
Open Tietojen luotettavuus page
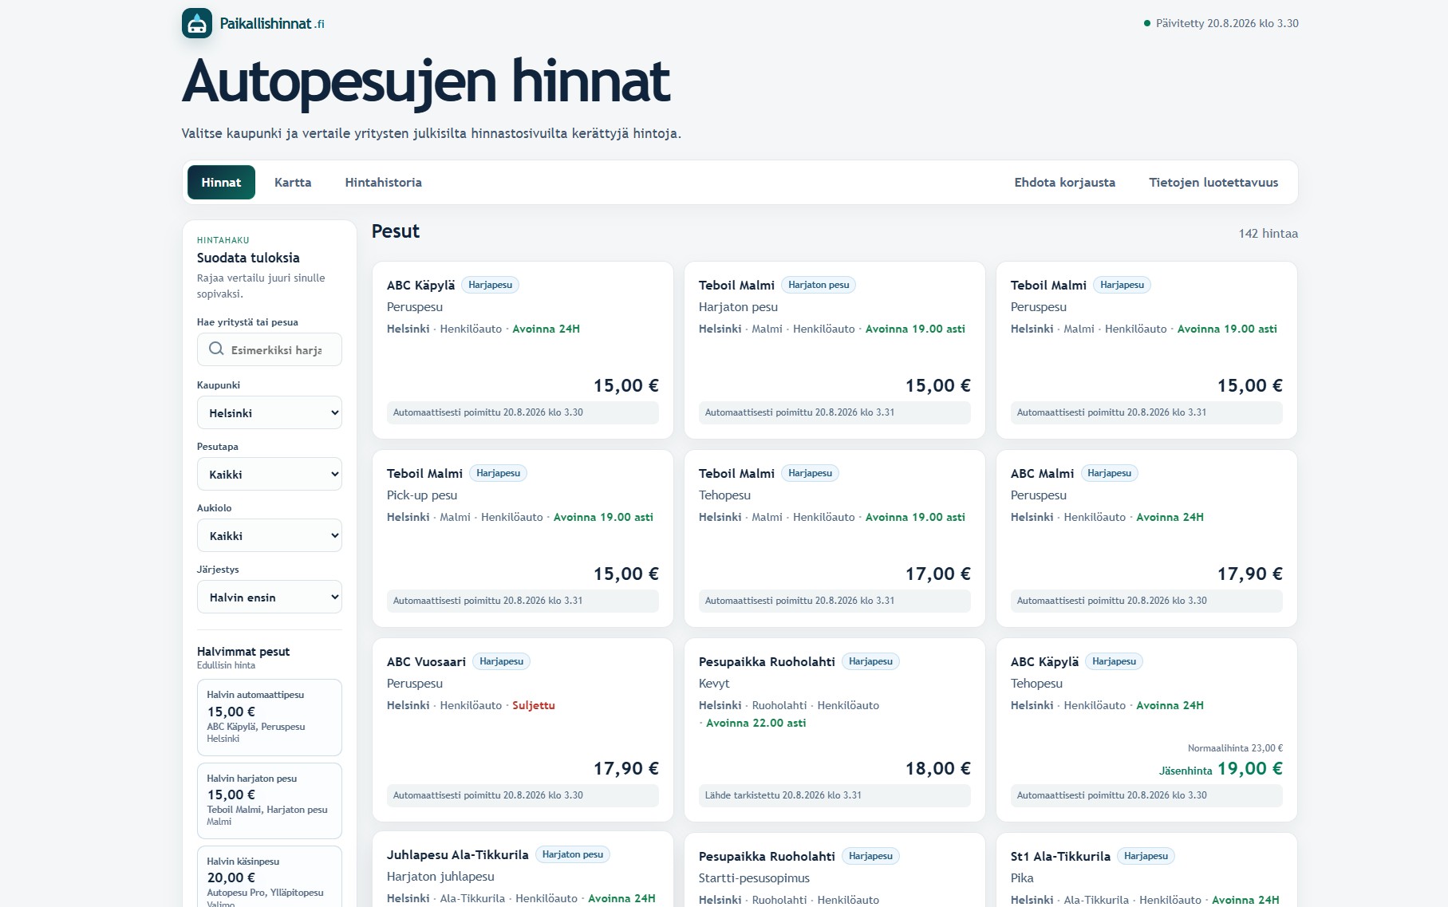click(1213, 182)
